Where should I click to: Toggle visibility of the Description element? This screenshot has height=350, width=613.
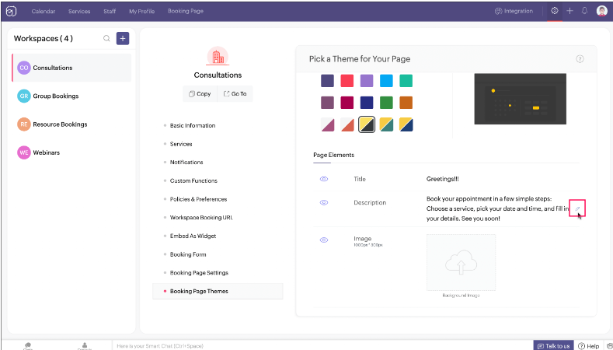(x=324, y=202)
